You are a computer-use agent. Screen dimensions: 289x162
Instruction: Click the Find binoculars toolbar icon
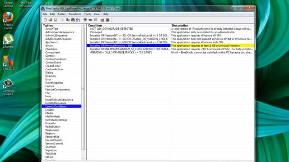[x=78, y=20]
